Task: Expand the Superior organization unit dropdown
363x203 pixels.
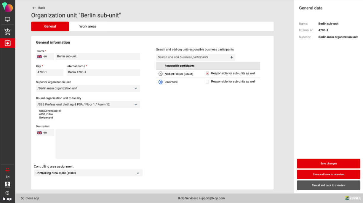Action: pyautogui.click(x=135, y=88)
